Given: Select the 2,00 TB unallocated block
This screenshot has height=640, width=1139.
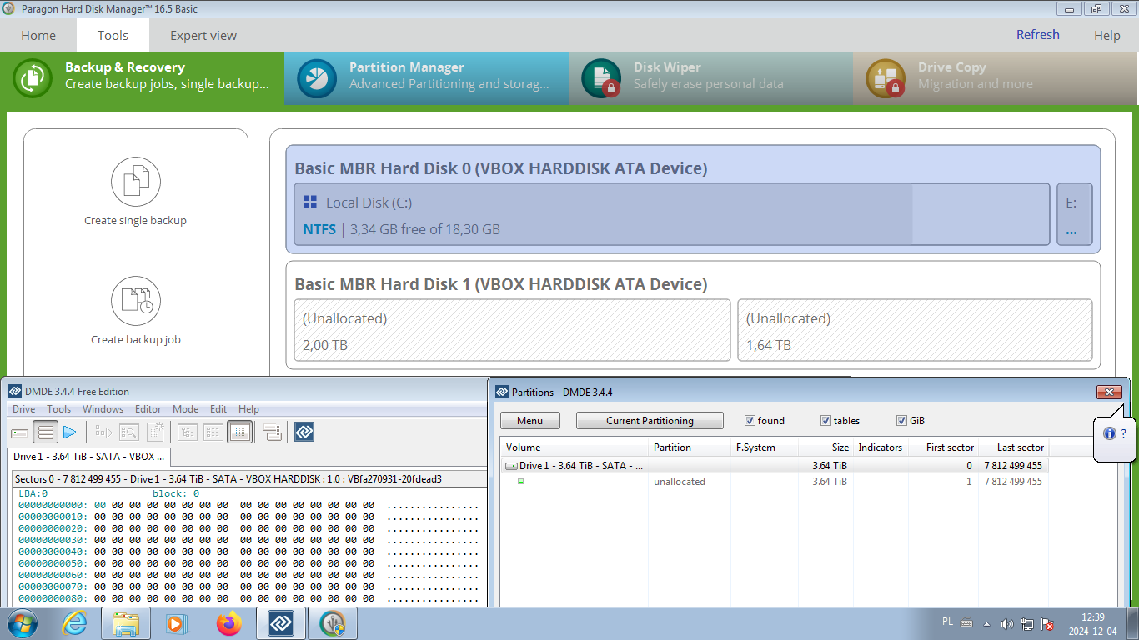Looking at the screenshot, I should click(x=512, y=331).
